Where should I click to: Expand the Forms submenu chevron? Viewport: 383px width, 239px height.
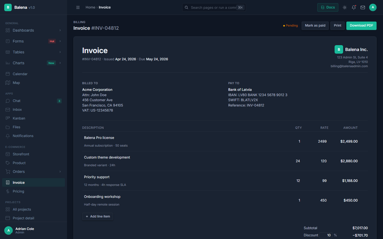click(60, 41)
